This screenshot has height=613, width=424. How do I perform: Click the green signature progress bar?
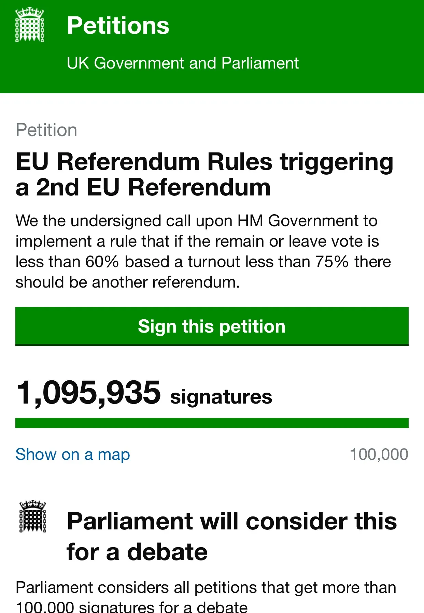click(x=212, y=423)
